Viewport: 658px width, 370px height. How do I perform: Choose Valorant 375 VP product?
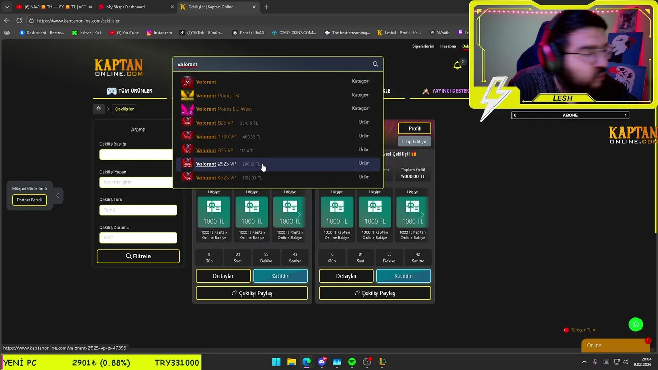click(x=278, y=150)
